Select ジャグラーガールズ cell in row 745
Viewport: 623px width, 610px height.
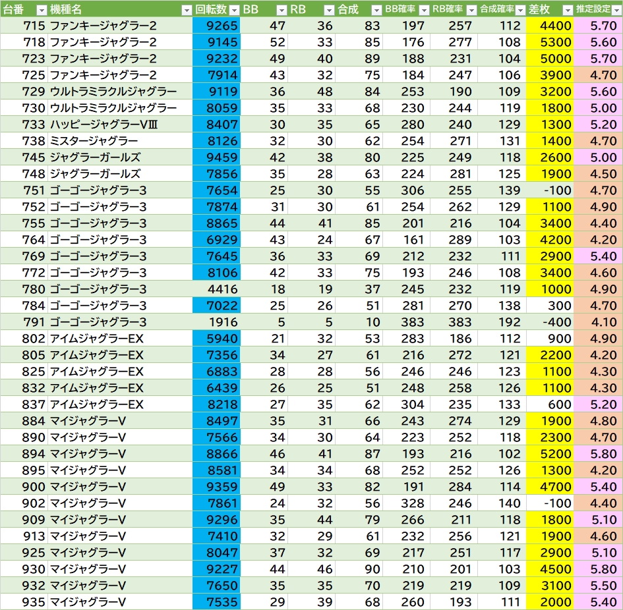[120, 157]
